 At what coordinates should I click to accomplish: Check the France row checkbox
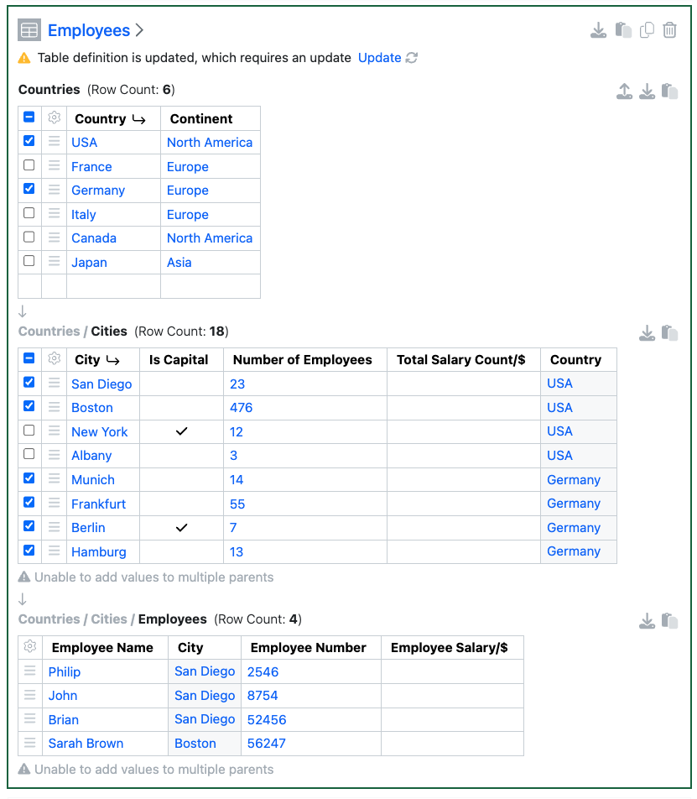tap(29, 165)
